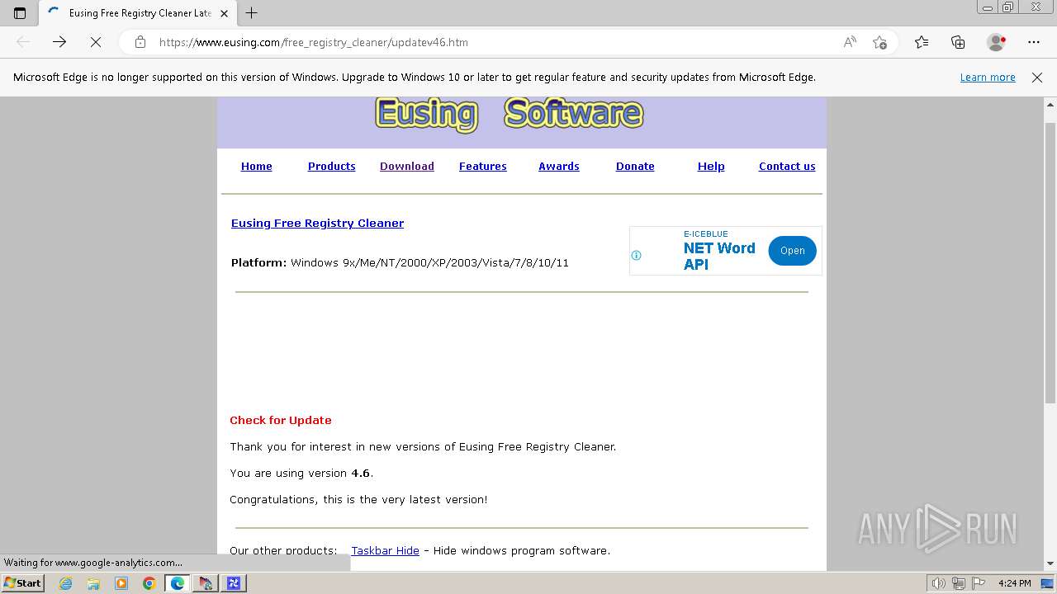Screen dimensions: 1057x594
Task: View site information lock icon
Action: pos(140,42)
